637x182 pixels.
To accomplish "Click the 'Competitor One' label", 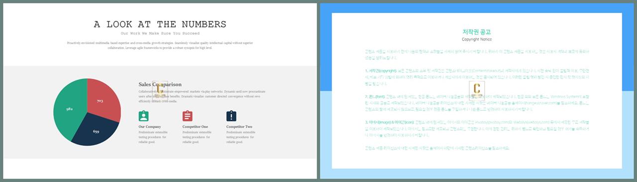I will click(195, 126).
